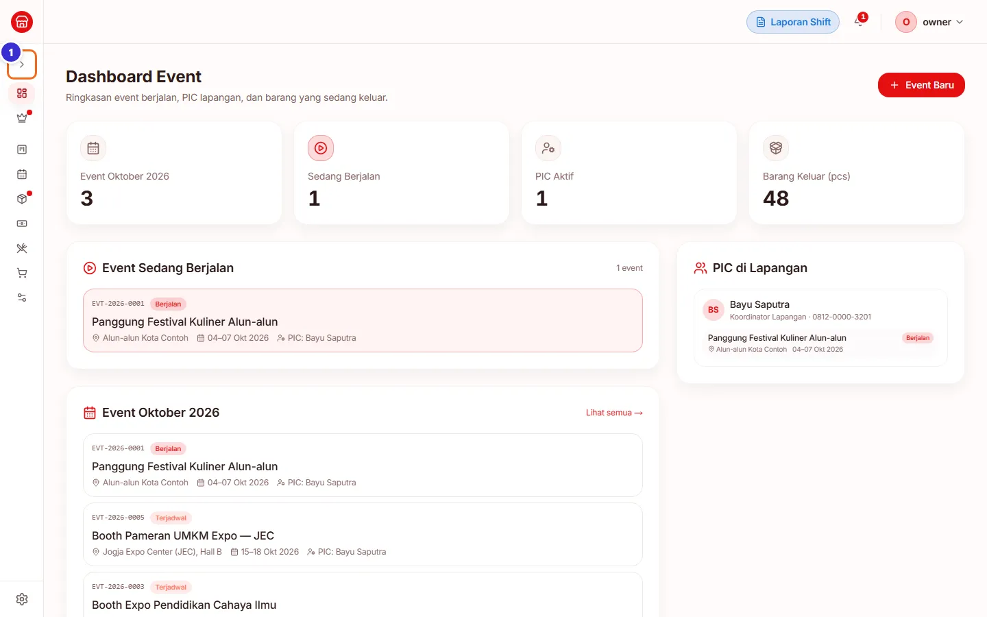Click the EVT-2026-0005 event code
This screenshot has width=987, height=617.
[x=118, y=518]
